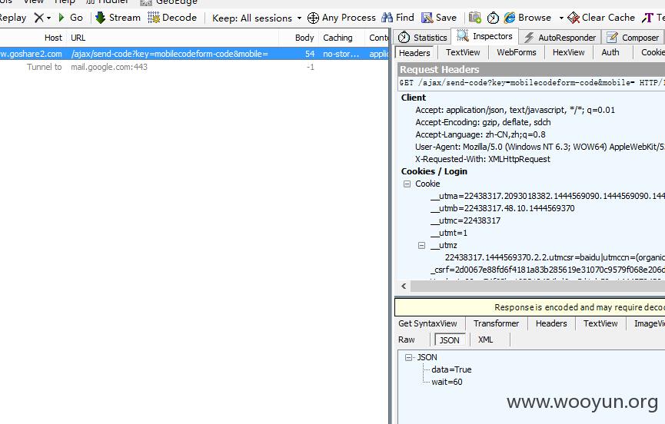Open the ImageView response tab

[x=649, y=323]
